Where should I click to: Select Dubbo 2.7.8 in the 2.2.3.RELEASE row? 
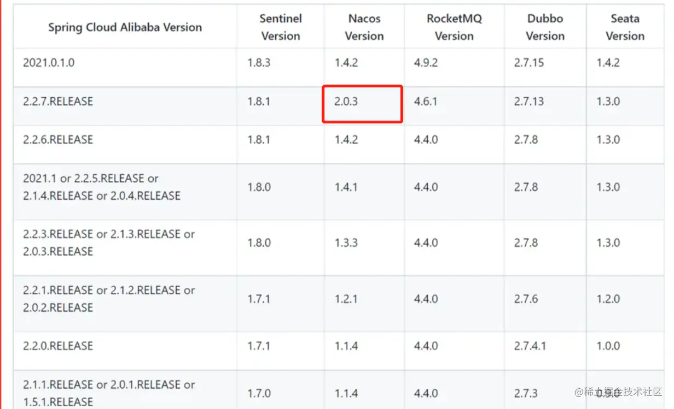(x=545, y=248)
